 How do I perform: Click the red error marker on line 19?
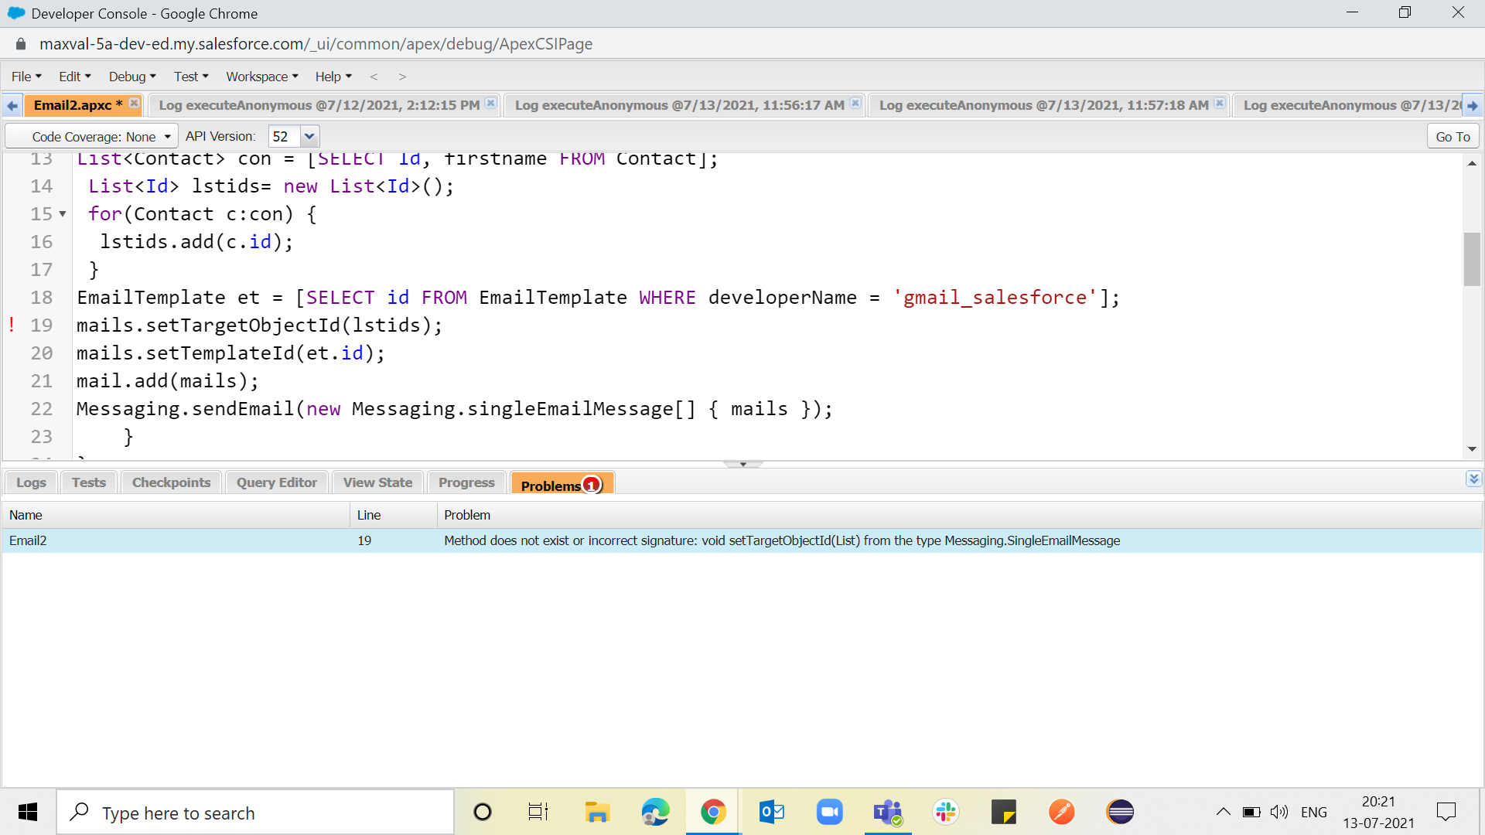coord(12,325)
